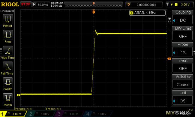Click the orange trigger level marker
195x117 pixels.
(169, 58)
